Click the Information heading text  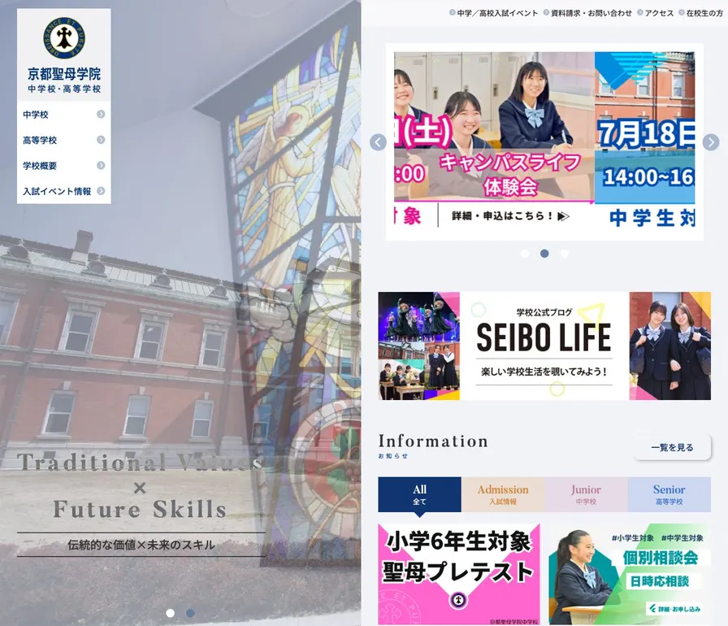433,441
